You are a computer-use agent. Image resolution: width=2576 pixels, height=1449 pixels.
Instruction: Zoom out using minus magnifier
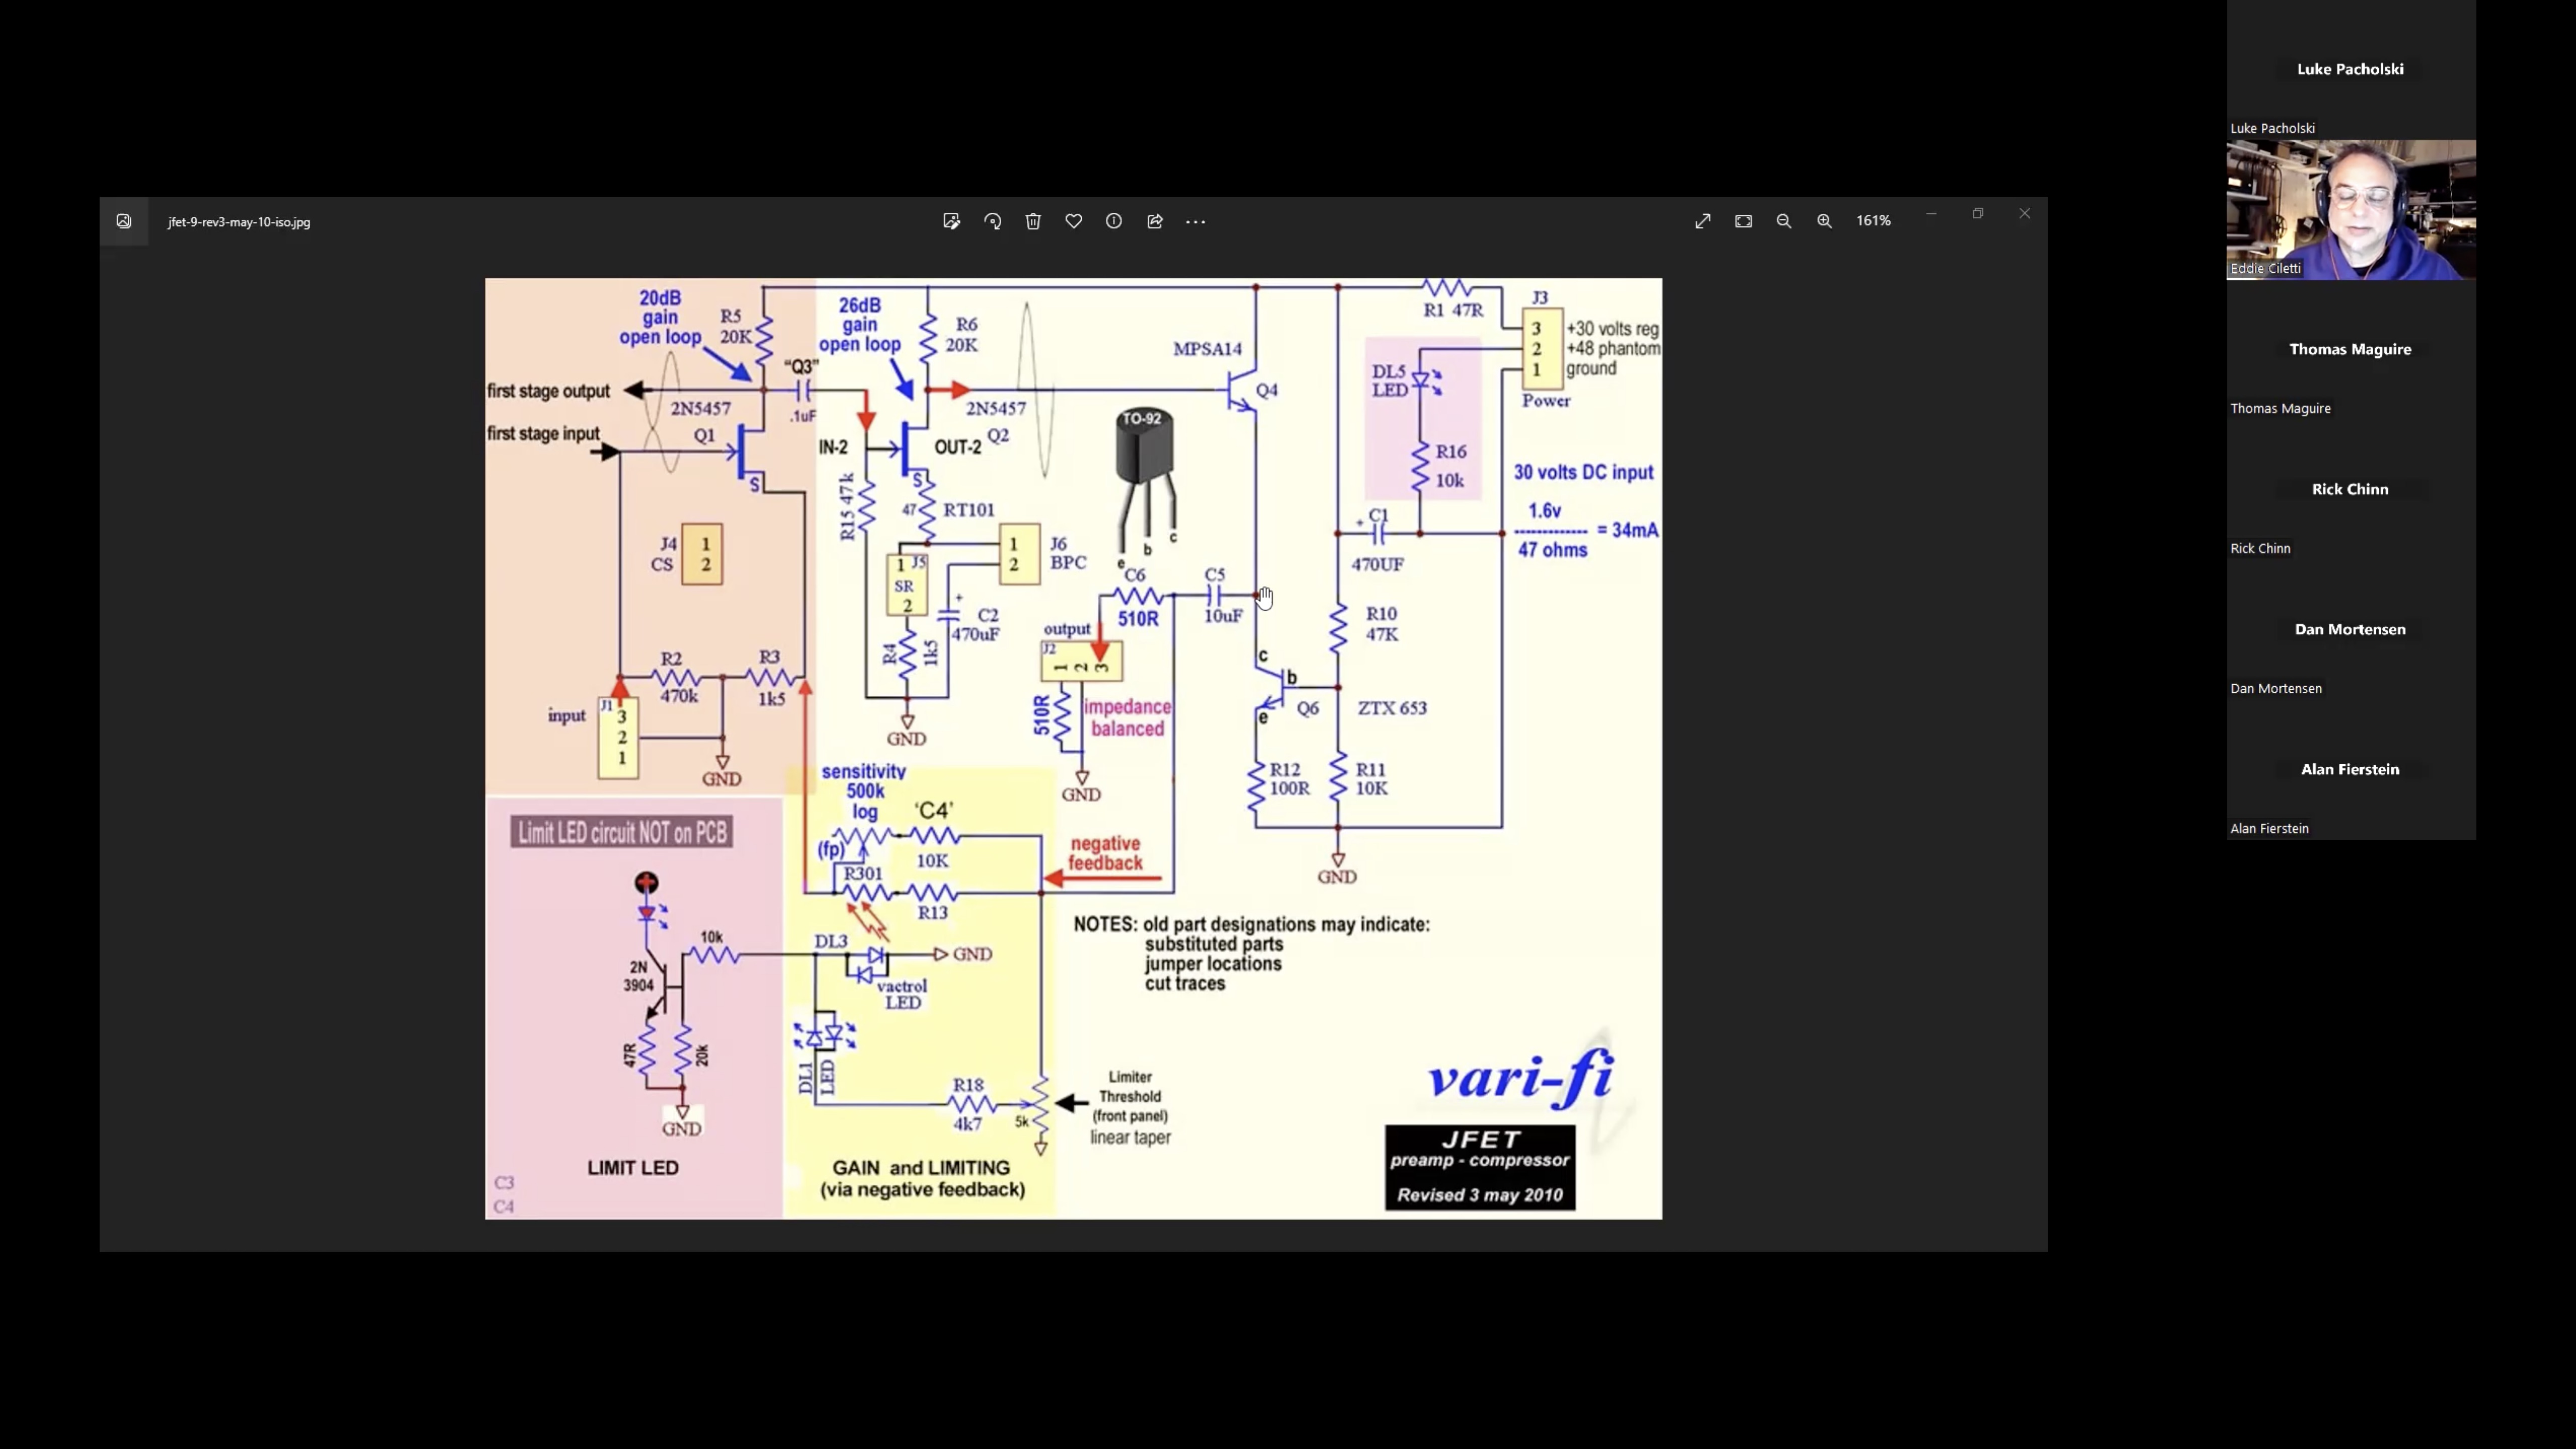pyautogui.click(x=1784, y=221)
